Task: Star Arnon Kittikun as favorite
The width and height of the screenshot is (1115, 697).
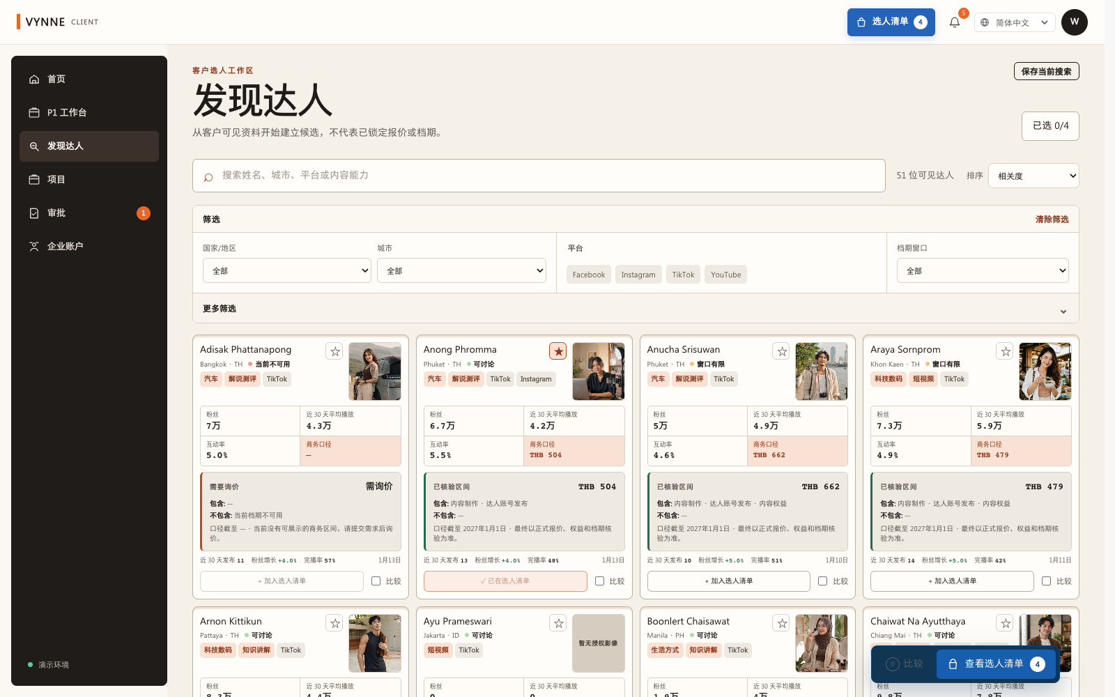Action: tap(335, 623)
